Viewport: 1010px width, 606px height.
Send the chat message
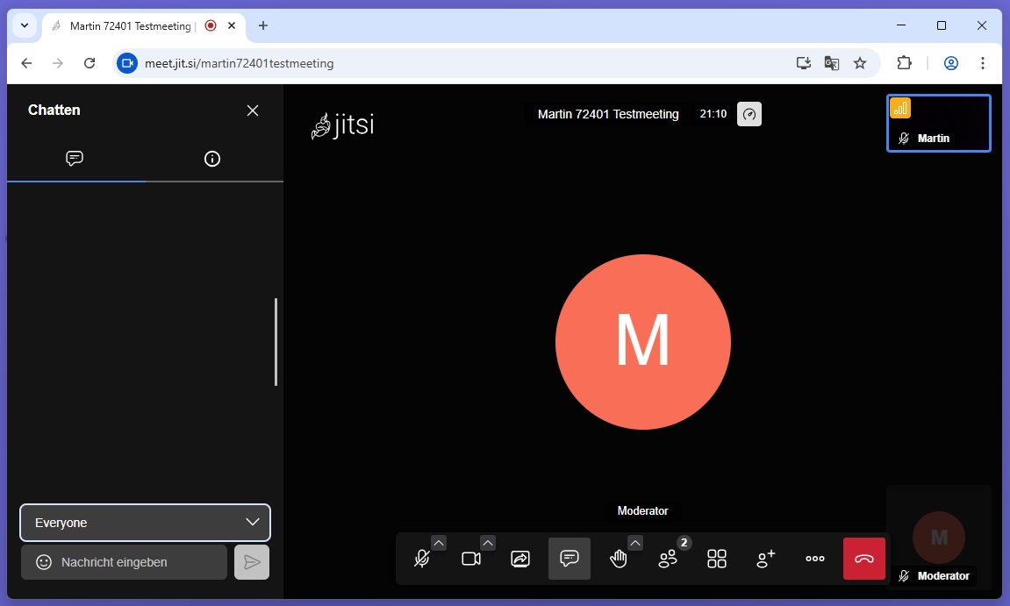point(252,562)
